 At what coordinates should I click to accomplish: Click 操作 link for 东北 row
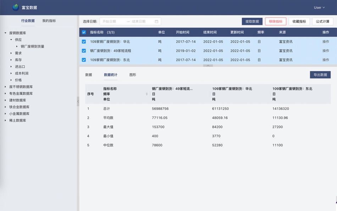(326, 60)
